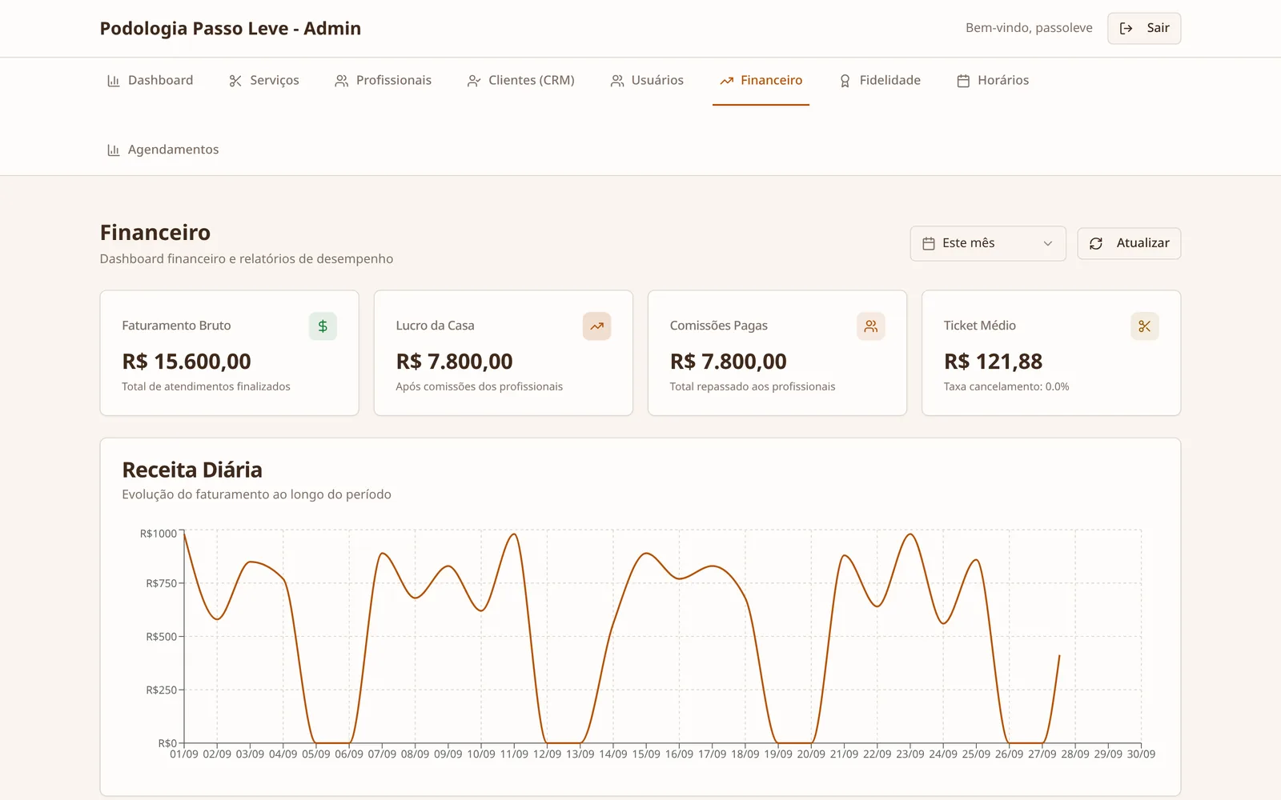Click the trend icon next to Financeiro tab
This screenshot has width=1281, height=800.
(x=726, y=81)
